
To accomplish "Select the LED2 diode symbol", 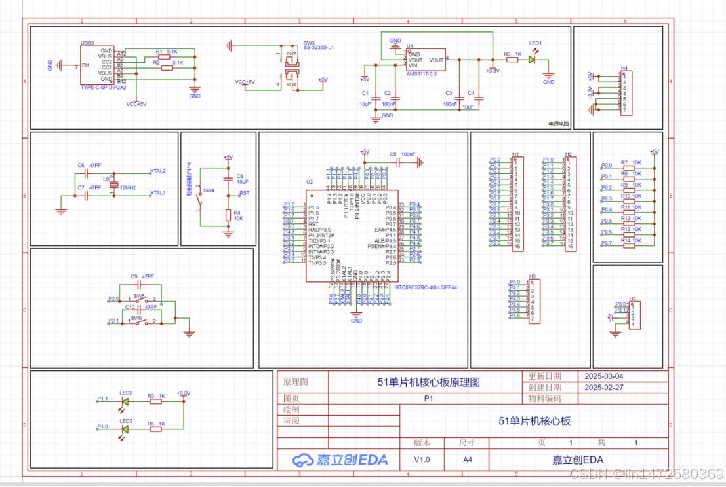I will pyautogui.click(x=125, y=401).
